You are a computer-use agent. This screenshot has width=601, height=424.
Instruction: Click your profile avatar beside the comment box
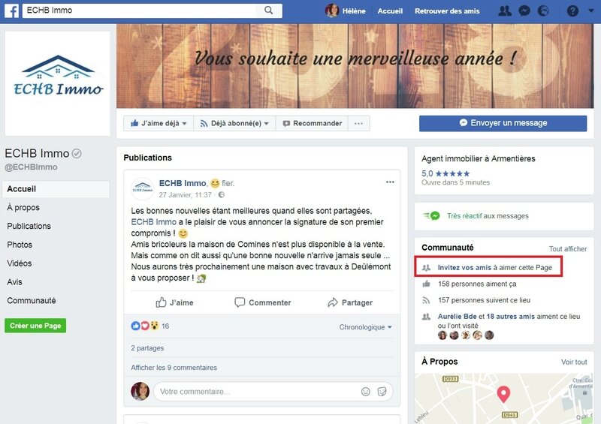click(140, 392)
